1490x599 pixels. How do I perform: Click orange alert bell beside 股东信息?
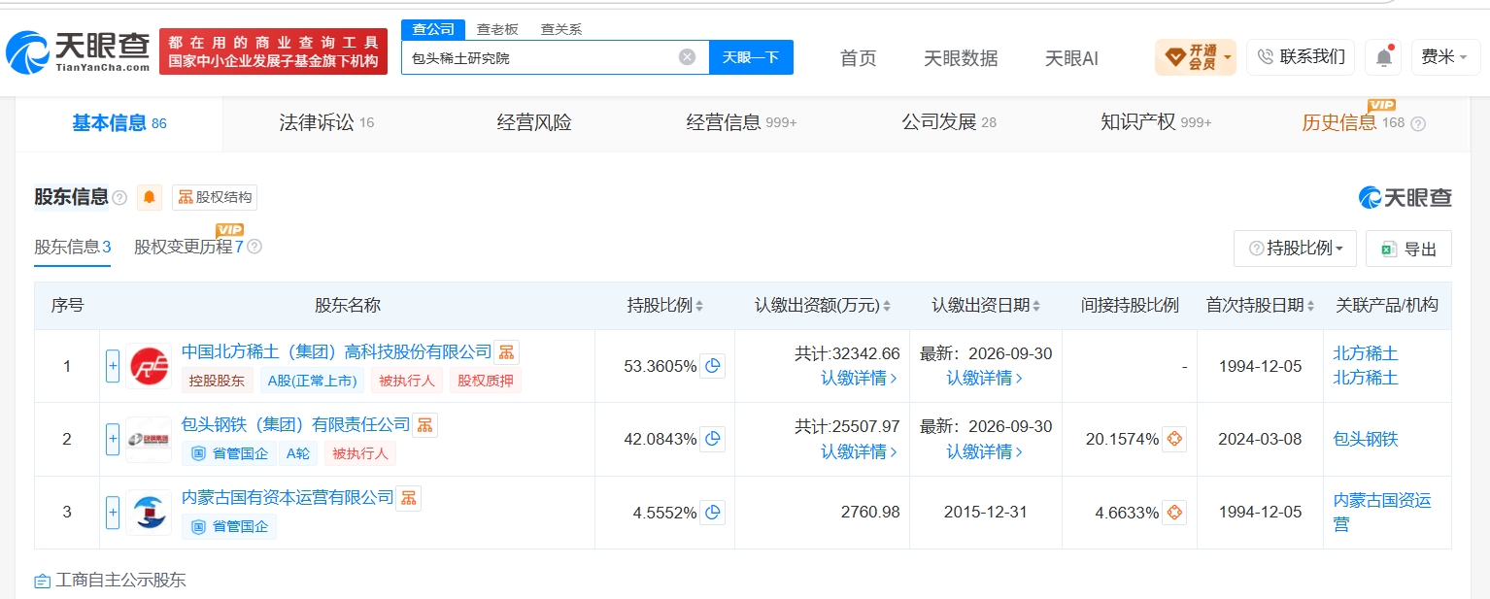click(150, 197)
